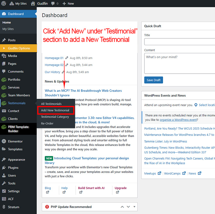Image resolution: width=215 pixels, height=214 pixels.
Task: Click the Elementor icon in sidebar
Action: 4,141
